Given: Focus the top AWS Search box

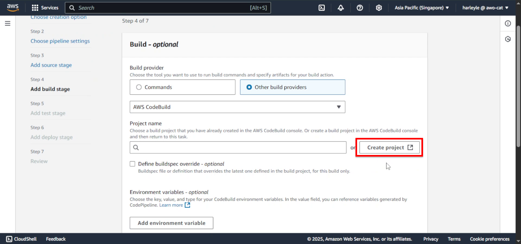Looking at the screenshot, I should [x=168, y=8].
